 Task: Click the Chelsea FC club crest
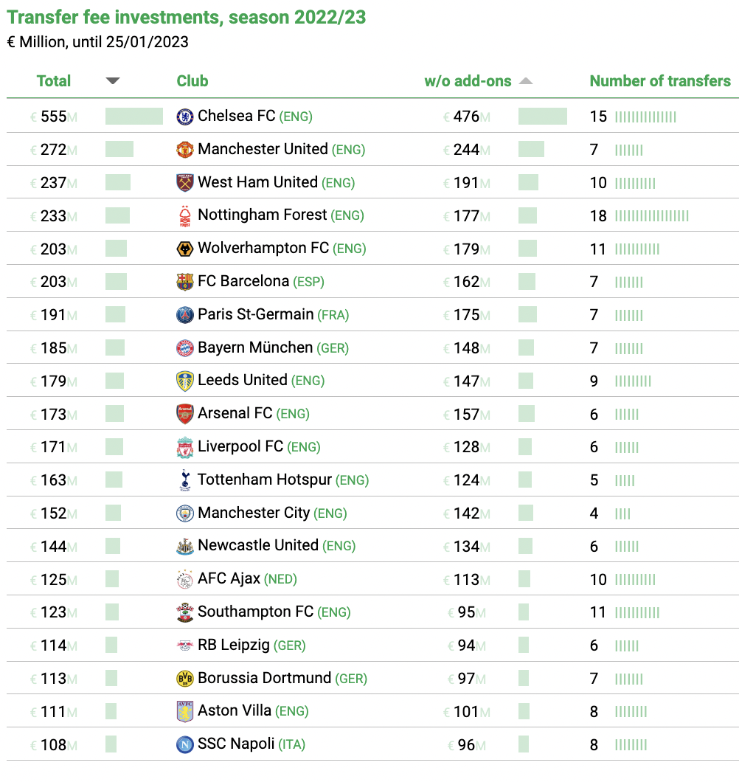(x=185, y=117)
